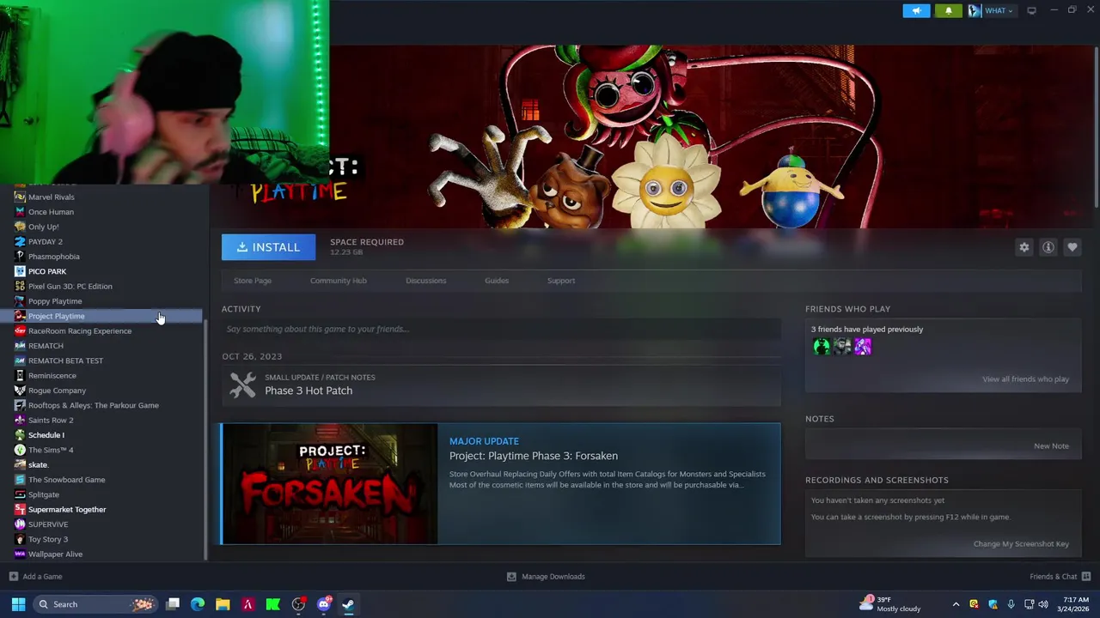Open Manage Downloads
The width and height of the screenshot is (1100, 618).
tap(546, 577)
